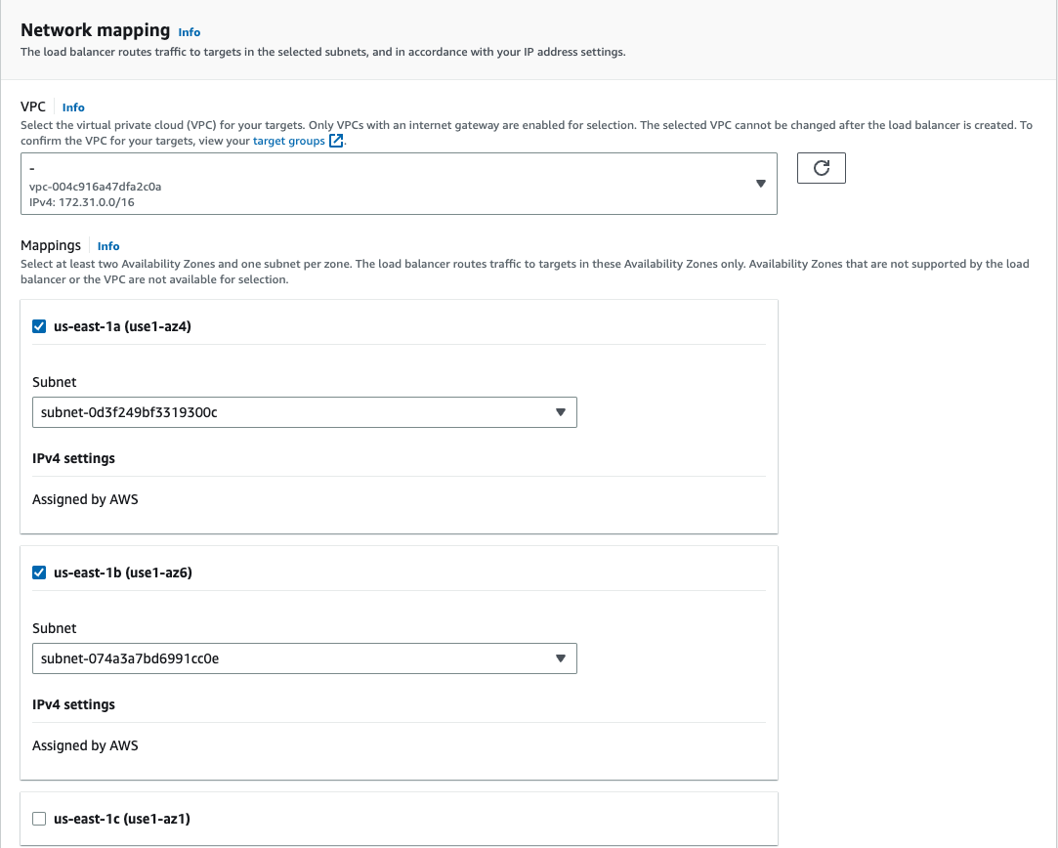
Task: Click the arrow on the us-east-1a subnet selector
Action: (x=561, y=412)
